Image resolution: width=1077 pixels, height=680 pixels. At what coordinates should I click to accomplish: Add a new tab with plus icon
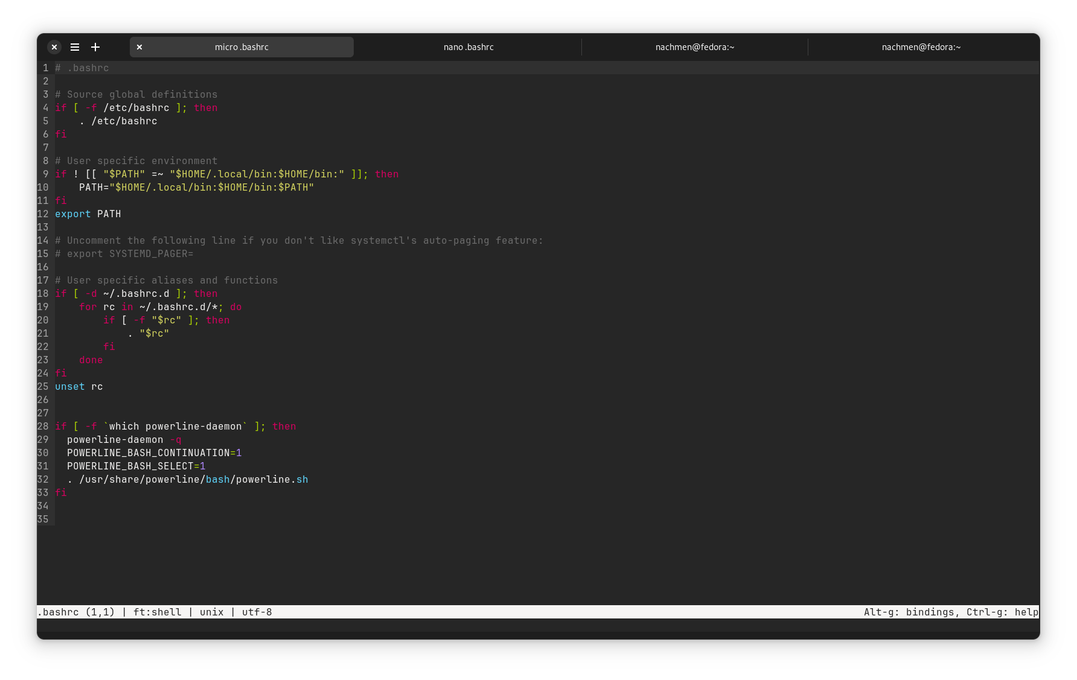point(95,47)
